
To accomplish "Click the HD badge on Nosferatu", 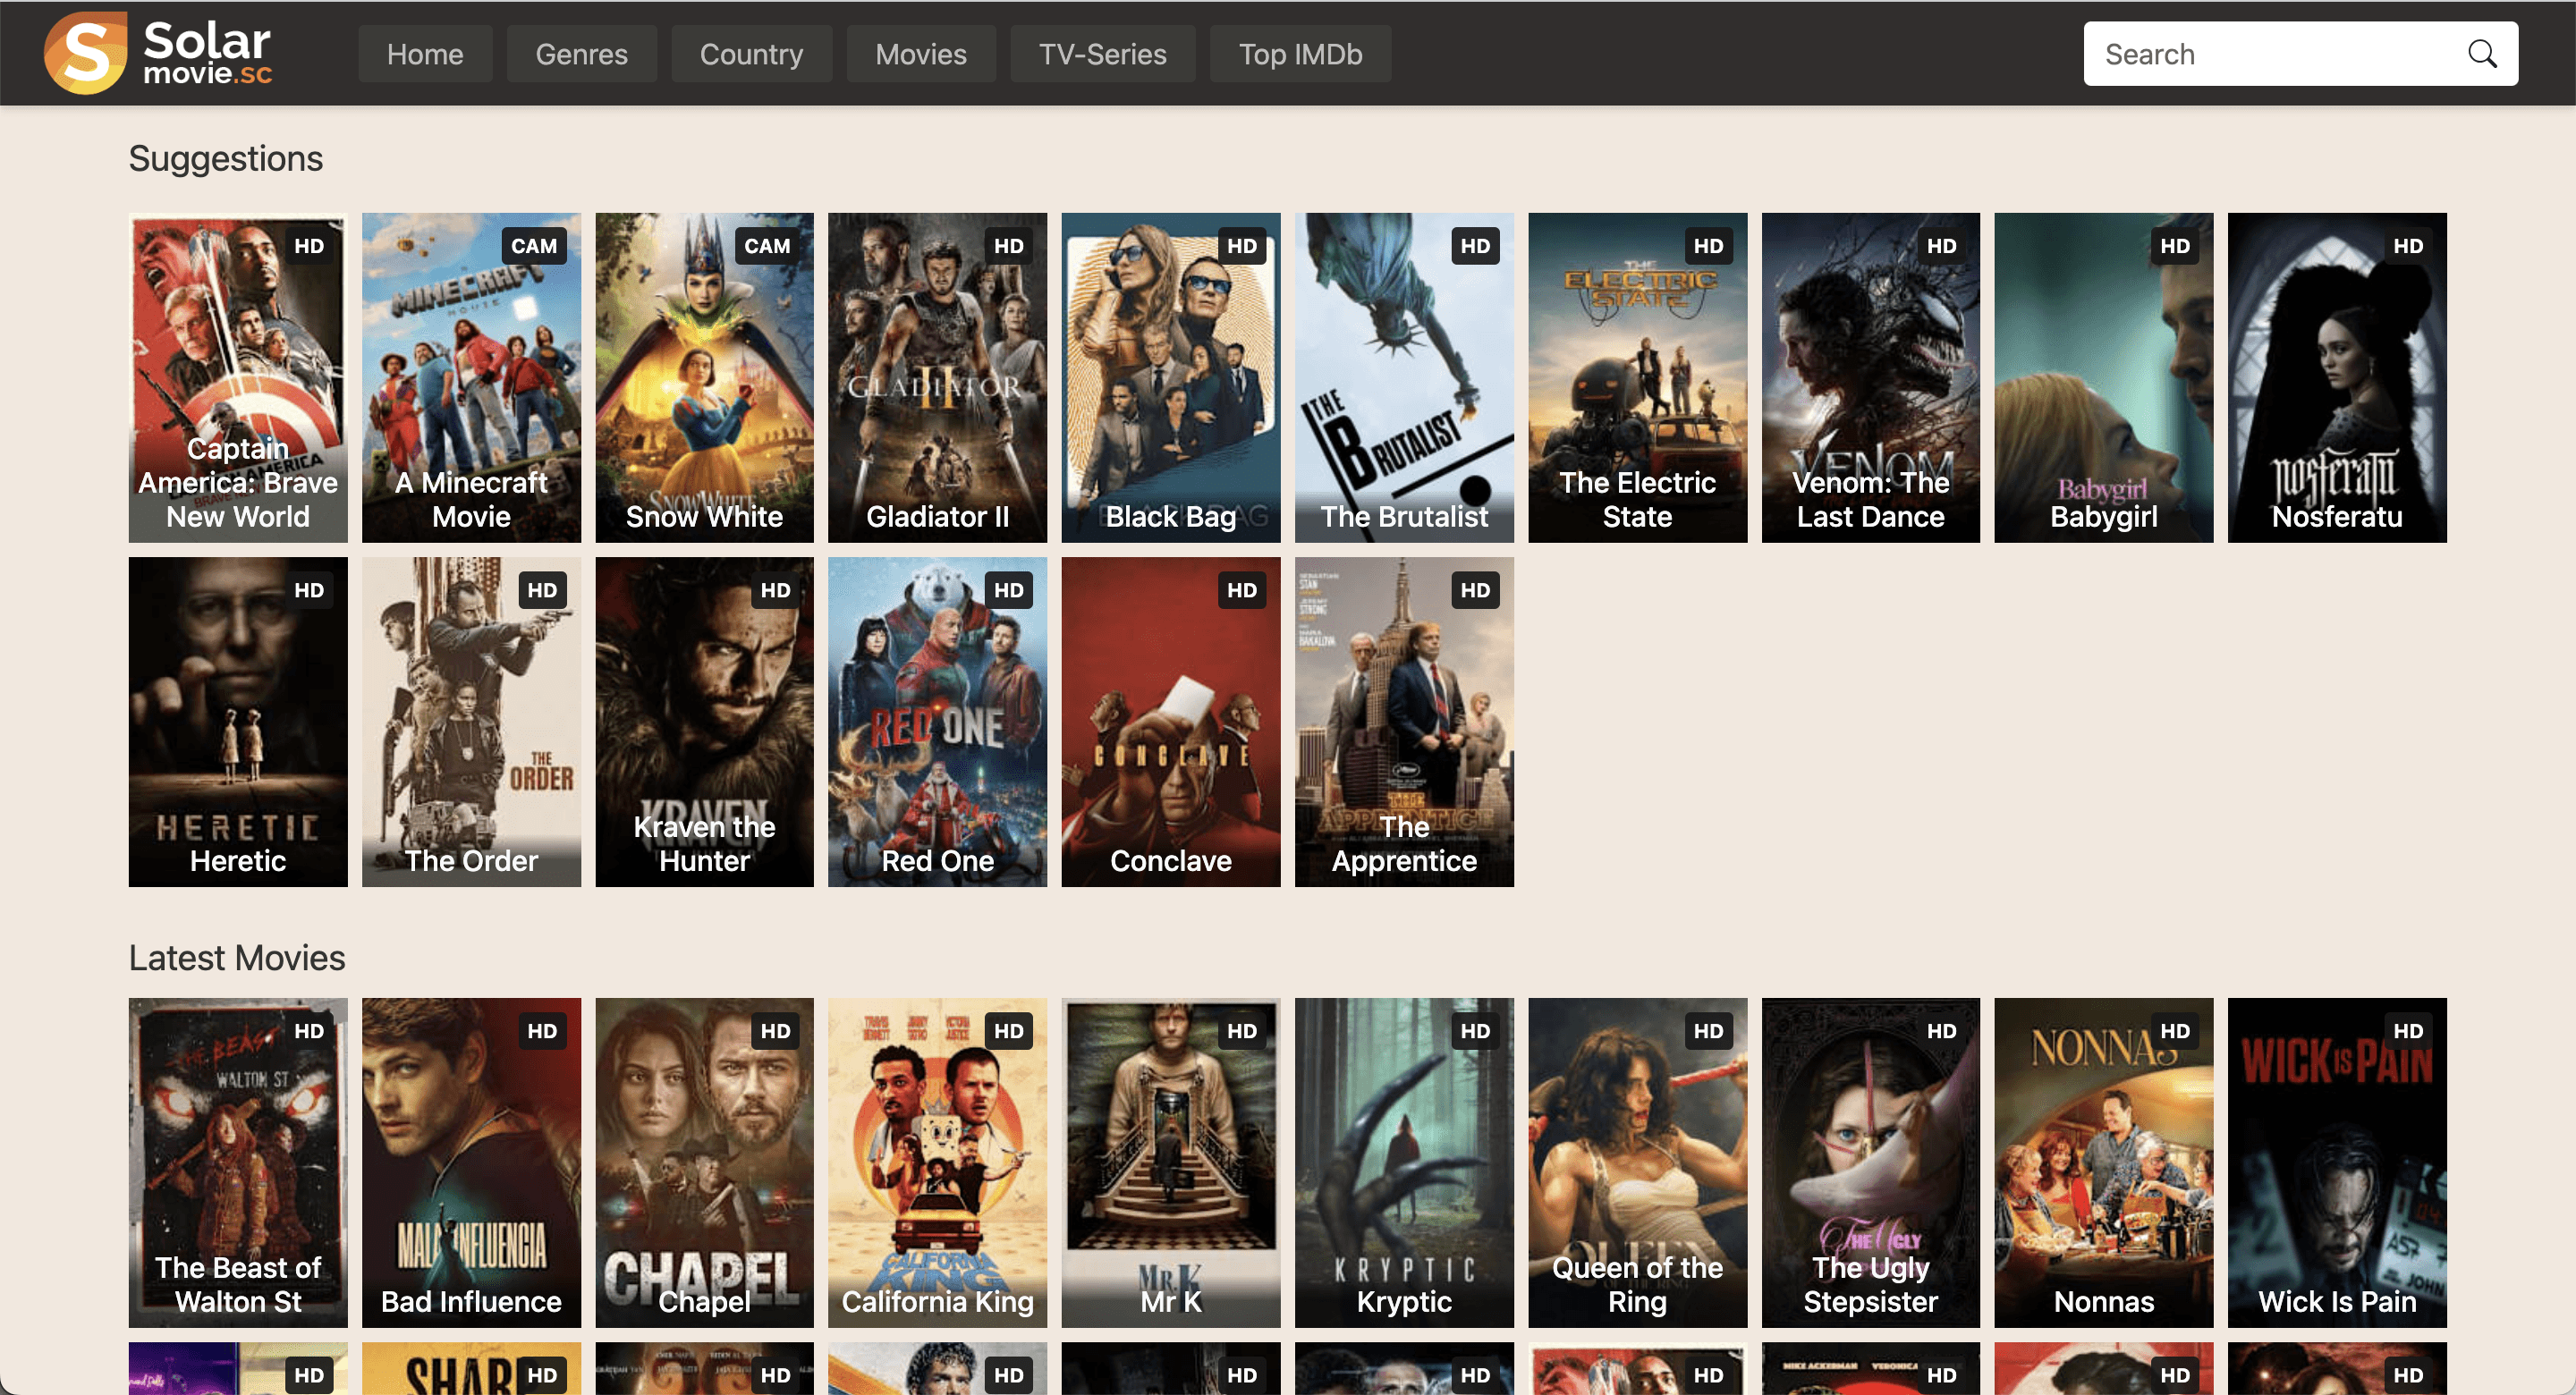I will [x=2408, y=246].
